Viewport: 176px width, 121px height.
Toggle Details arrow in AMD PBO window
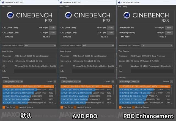click(113, 82)
